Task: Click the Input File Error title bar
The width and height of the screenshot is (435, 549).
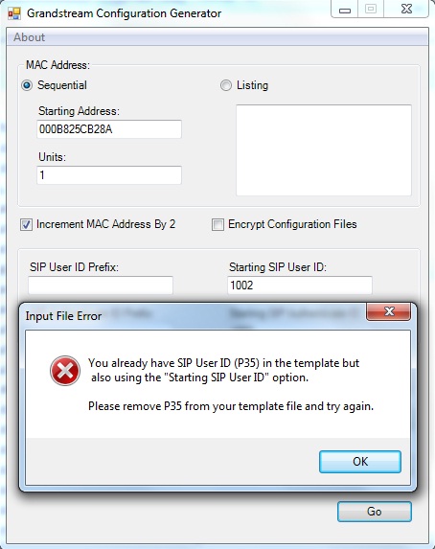Action: (x=193, y=316)
